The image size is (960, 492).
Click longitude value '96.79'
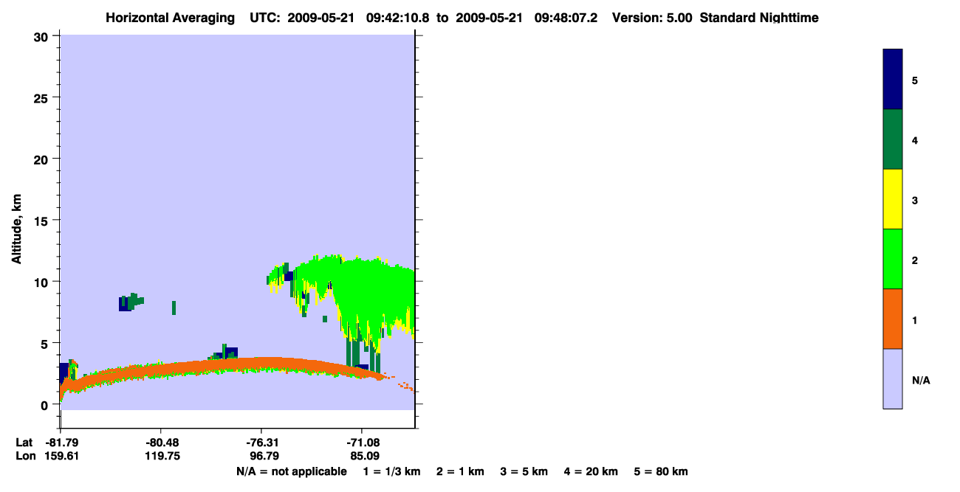coord(264,456)
